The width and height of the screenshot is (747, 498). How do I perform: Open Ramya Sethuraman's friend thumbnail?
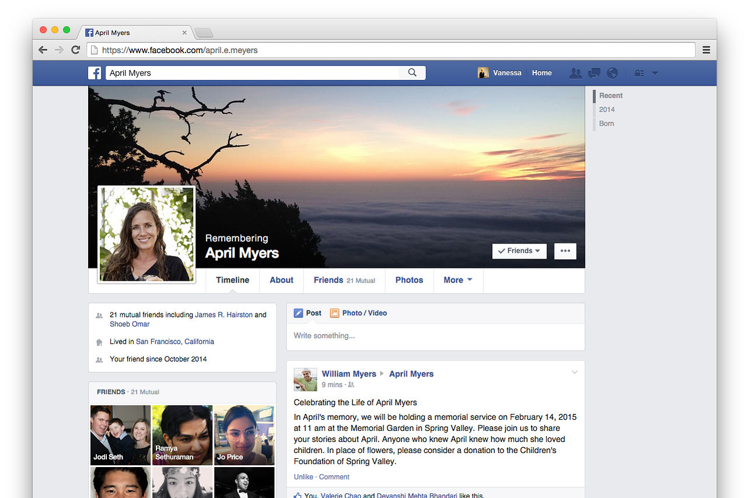182,435
